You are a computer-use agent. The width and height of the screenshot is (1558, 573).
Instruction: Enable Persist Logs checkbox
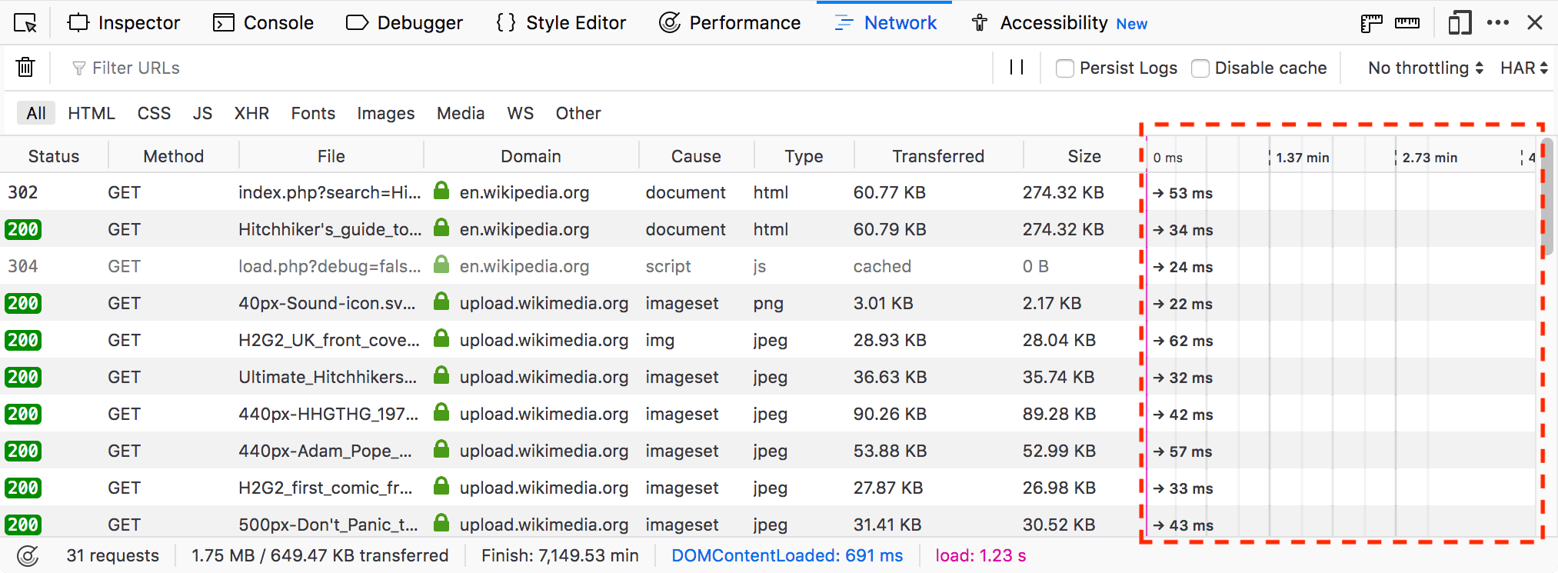tap(1065, 68)
